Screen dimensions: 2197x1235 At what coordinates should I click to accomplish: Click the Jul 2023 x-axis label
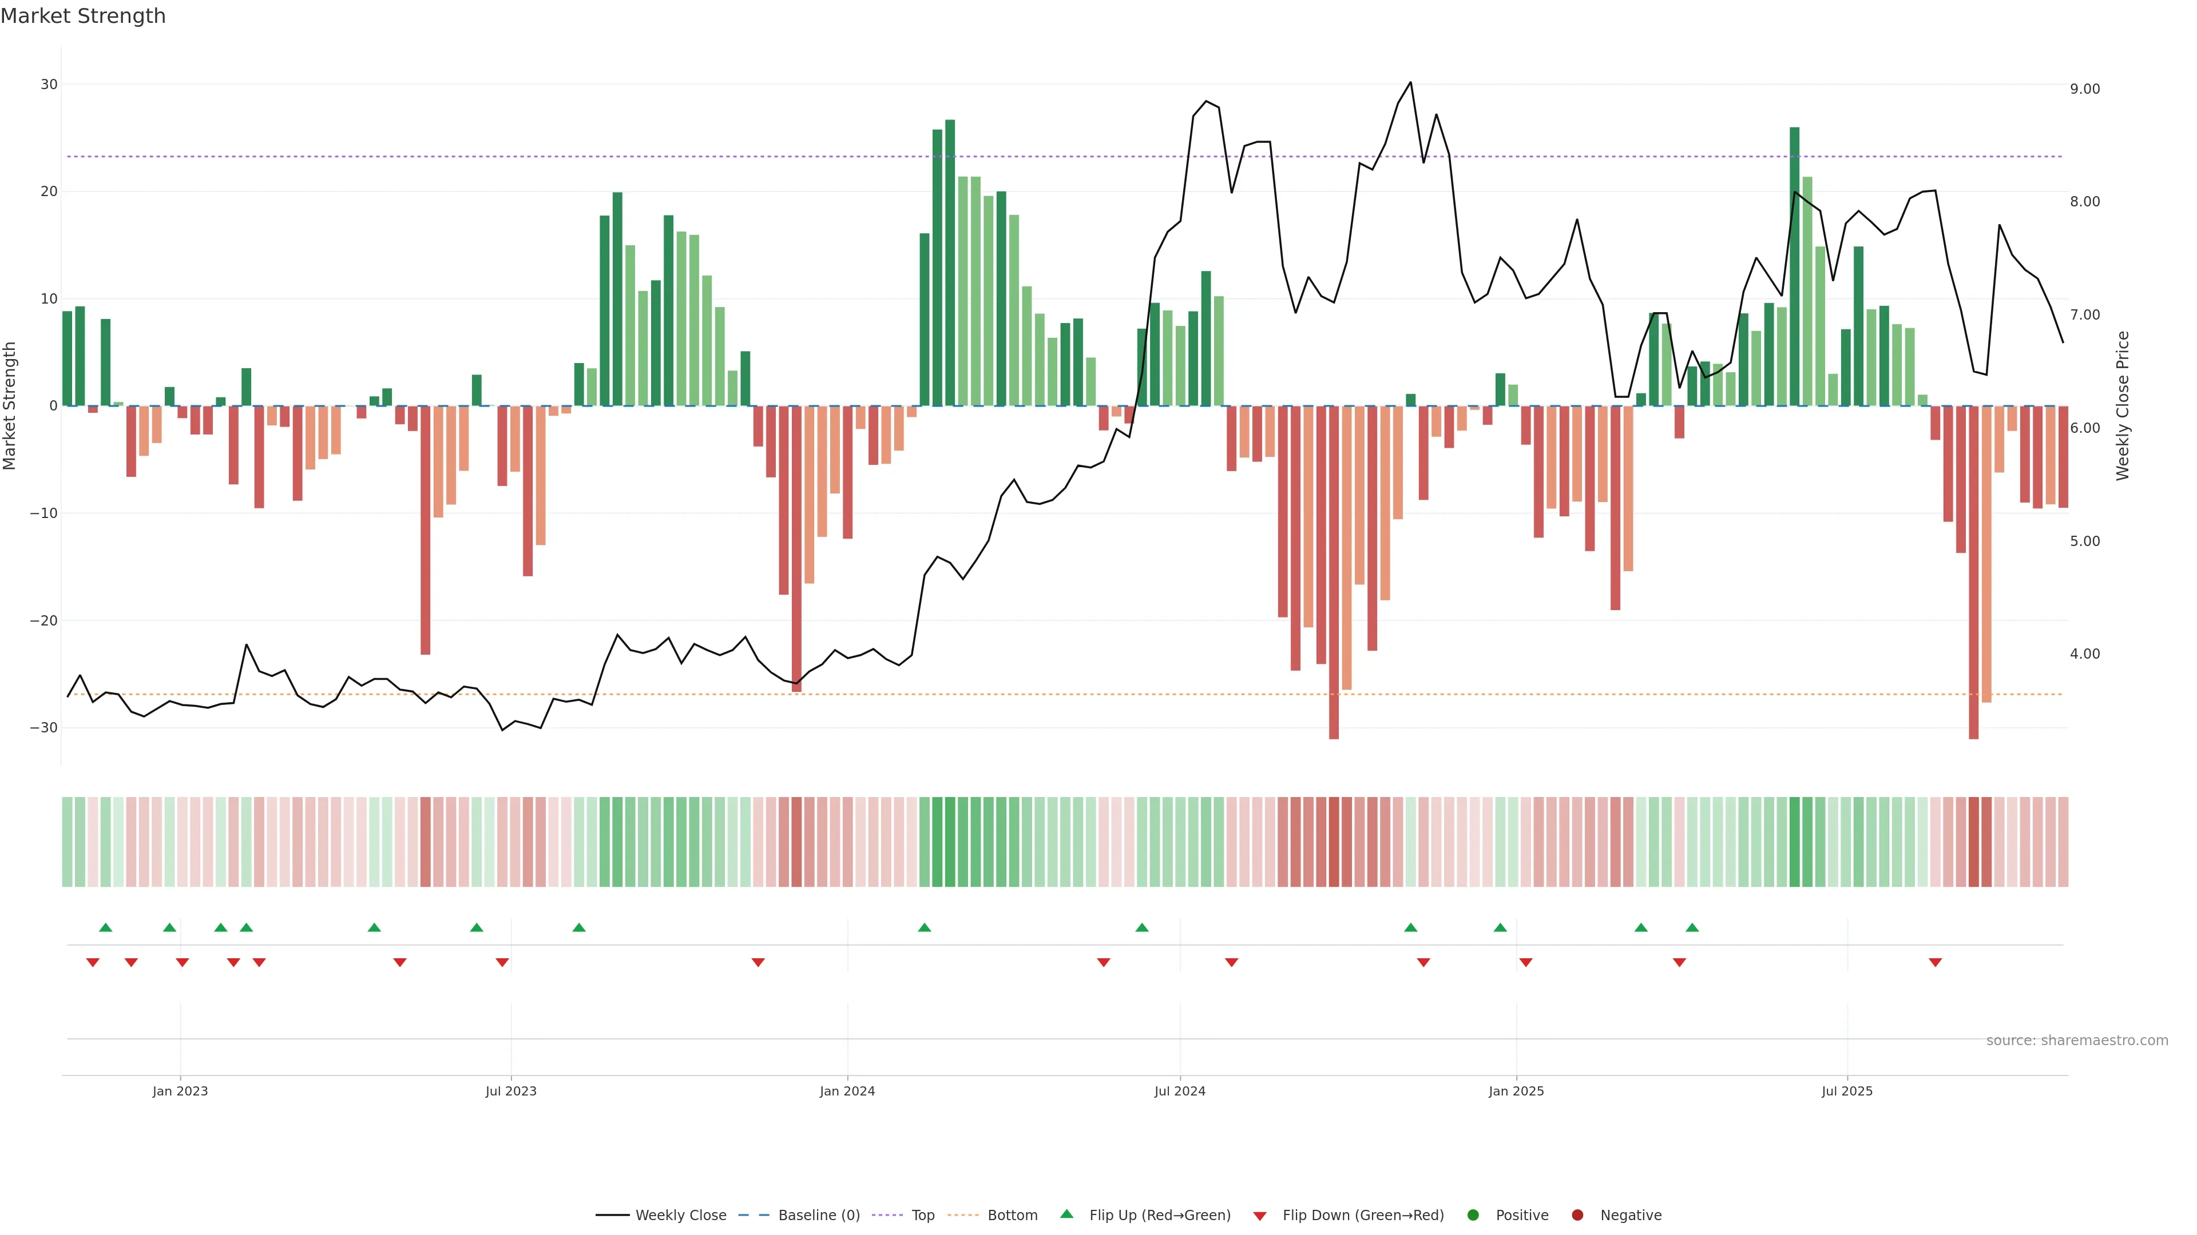pos(511,1091)
